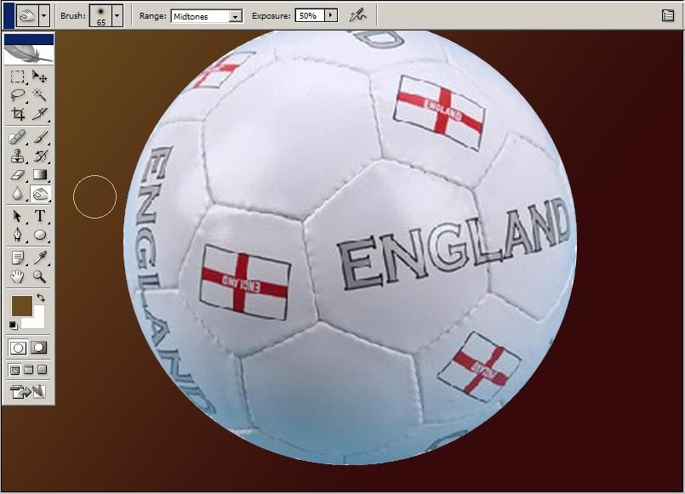Switch to Full Screen with menu bar
685x494 pixels.
[x=28, y=370]
